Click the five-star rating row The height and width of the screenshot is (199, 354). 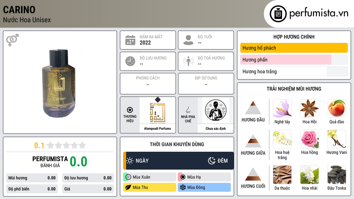(66, 145)
